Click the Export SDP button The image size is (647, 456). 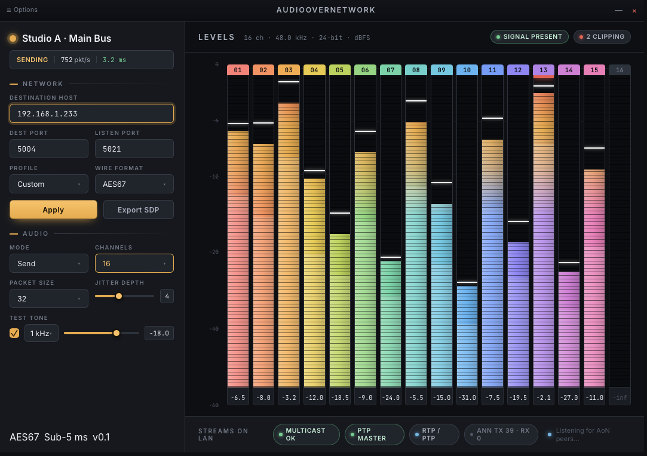point(138,209)
